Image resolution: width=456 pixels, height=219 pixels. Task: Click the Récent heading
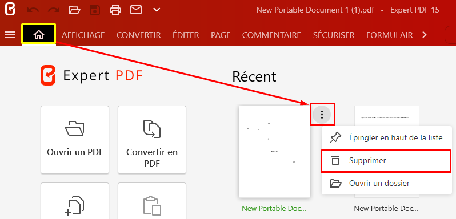pyautogui.click(x=254, y=77)
